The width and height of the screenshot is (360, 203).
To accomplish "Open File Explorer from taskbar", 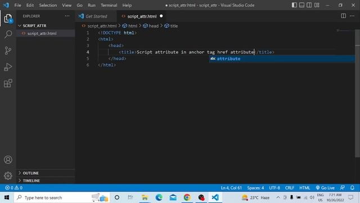I will (x=145, y=197).
